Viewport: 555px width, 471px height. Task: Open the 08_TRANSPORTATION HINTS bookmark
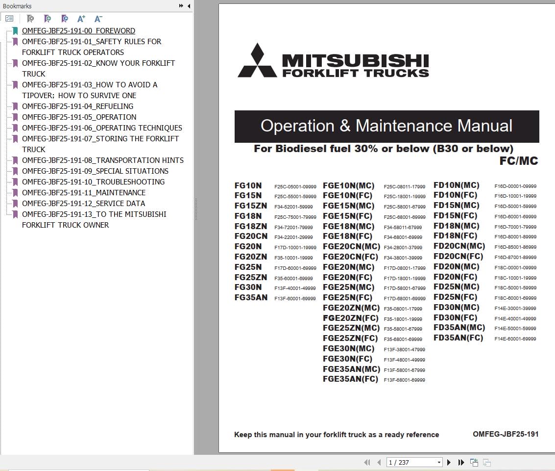point(103,160)
